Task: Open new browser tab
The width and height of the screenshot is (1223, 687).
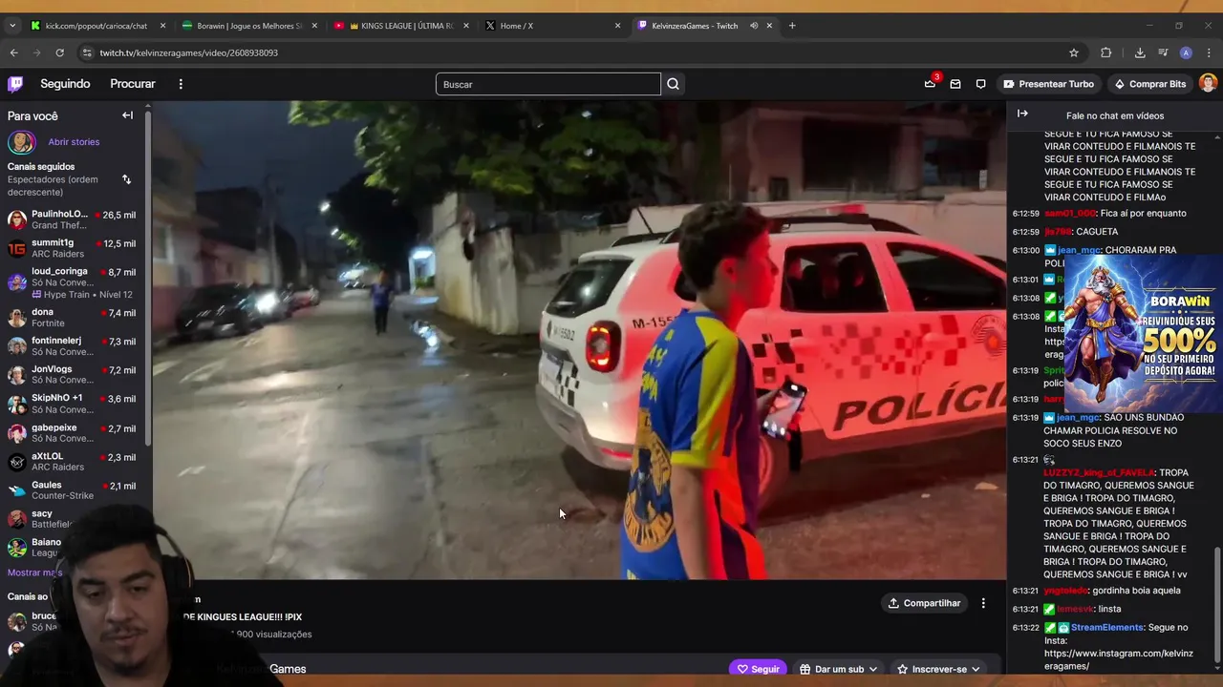Action: (792, 26)
